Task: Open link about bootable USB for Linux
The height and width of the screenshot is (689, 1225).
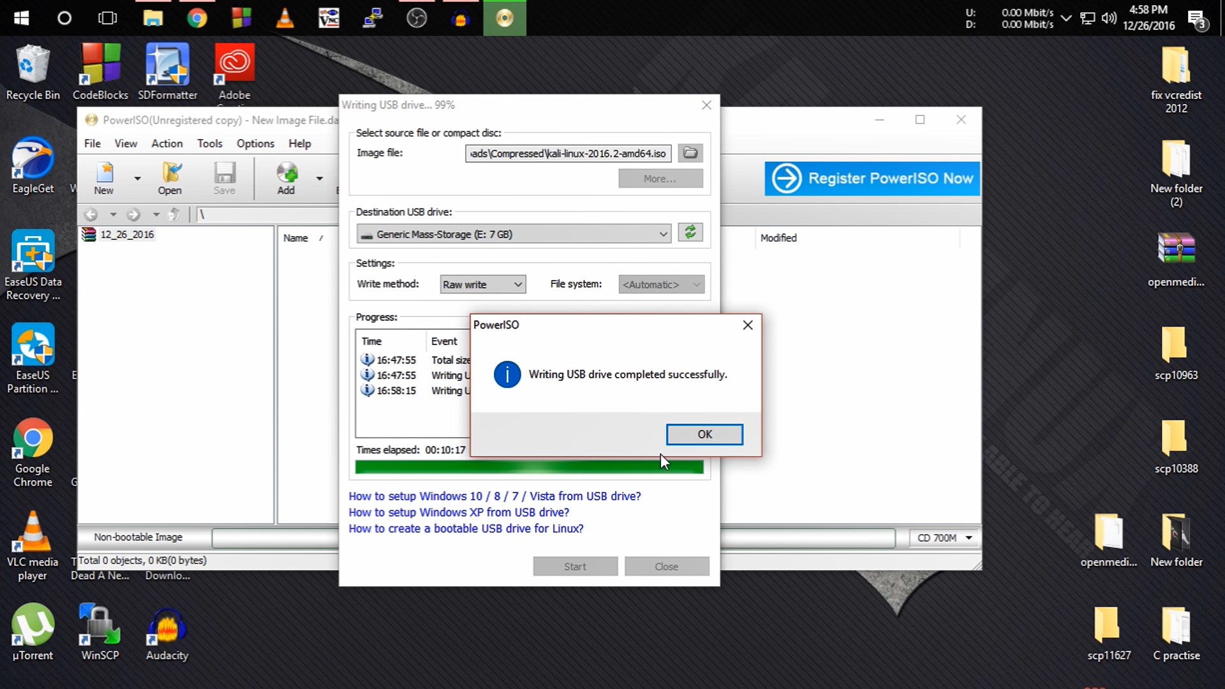Action: click(466, 529)
